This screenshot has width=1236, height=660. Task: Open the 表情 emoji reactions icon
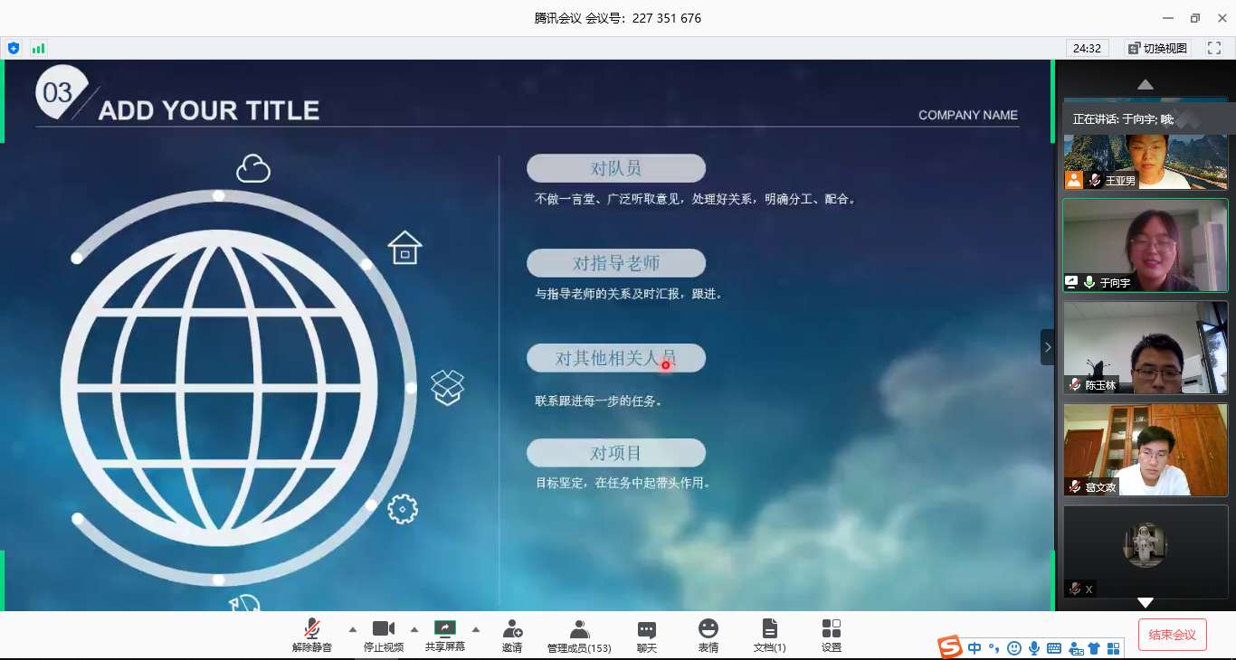click(708, 628)
